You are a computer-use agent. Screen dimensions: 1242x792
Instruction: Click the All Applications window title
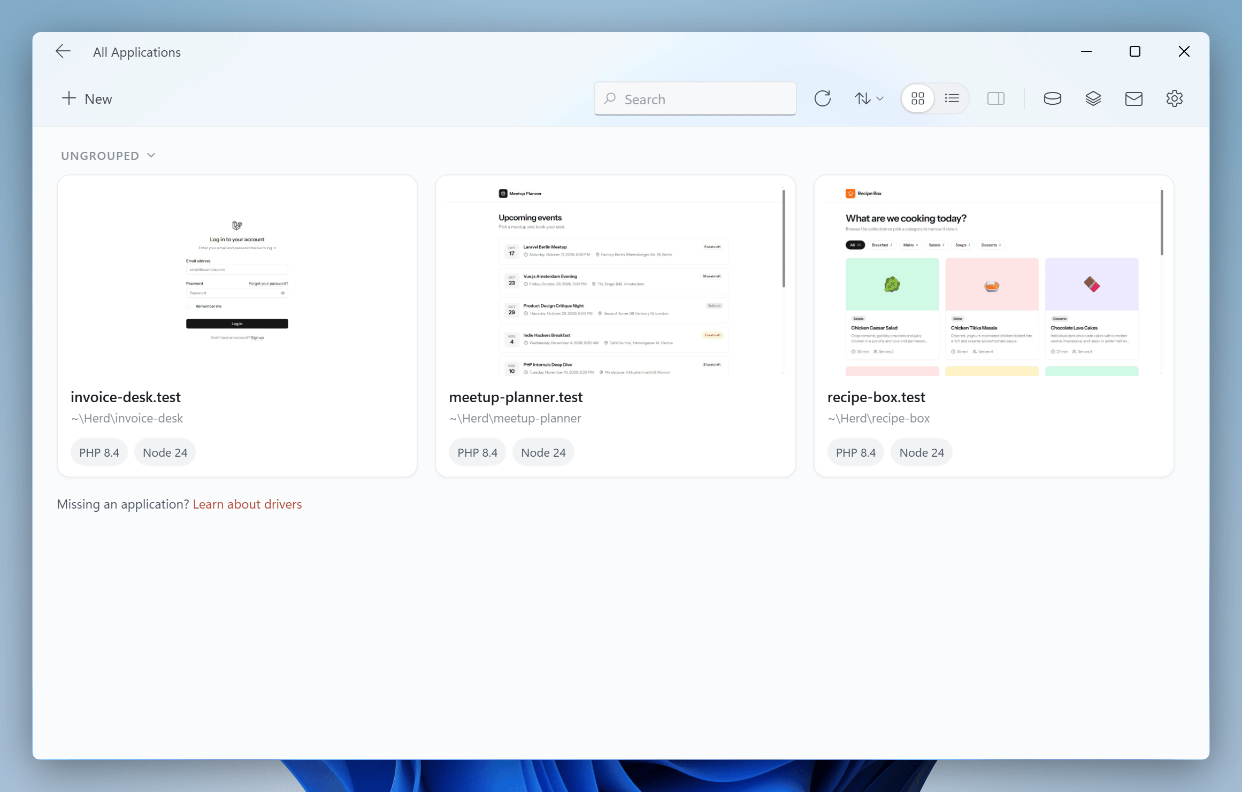pyautogui.click(x=137, y=52)
